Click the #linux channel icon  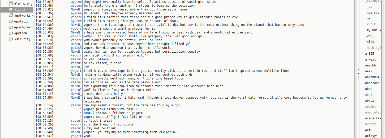coord(11,9)
